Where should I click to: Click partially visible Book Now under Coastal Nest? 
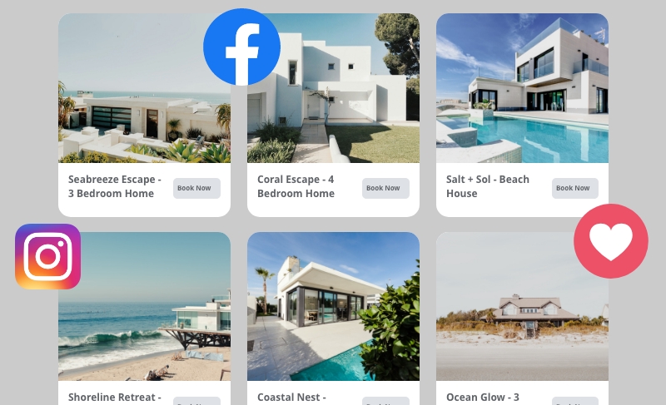point(385,401)
